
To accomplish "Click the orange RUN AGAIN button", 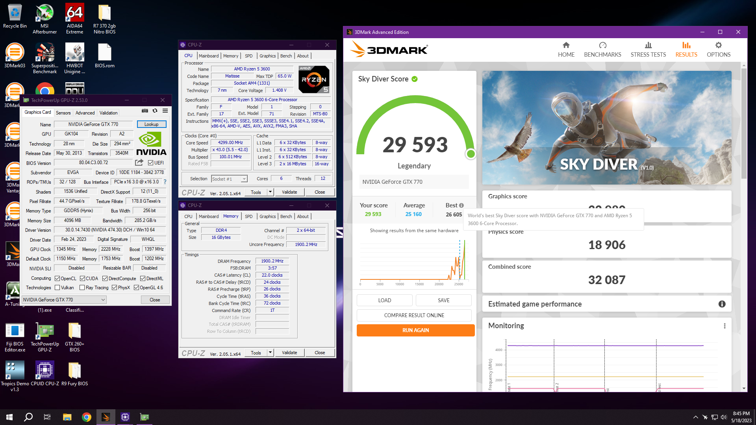I will [x=416, y=330].
